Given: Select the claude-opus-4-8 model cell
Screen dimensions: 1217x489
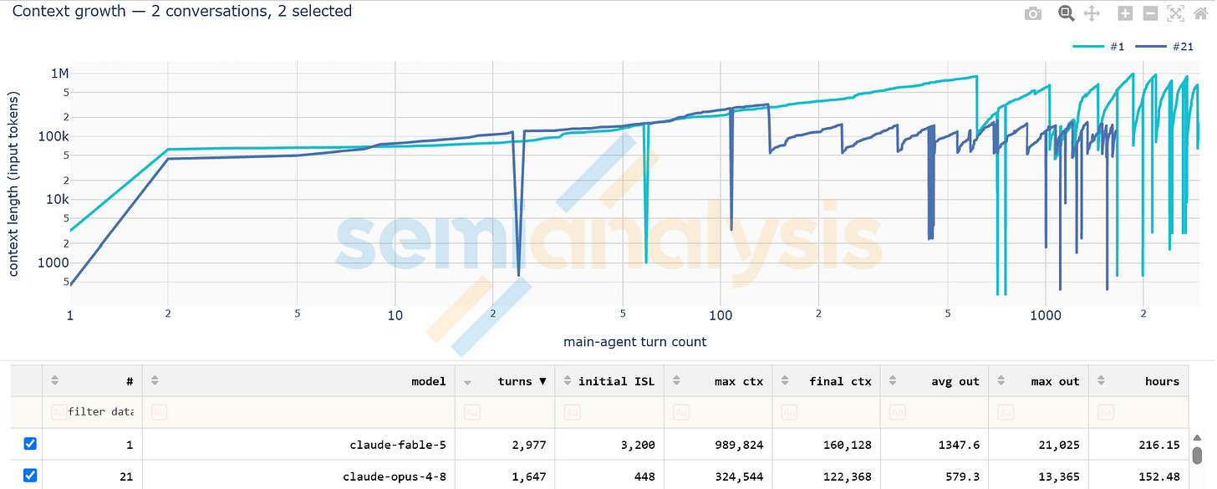Looking at the screenshot, I should click(299, 476).
